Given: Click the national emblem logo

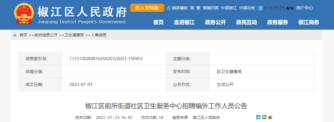Looking at the screenshot, I should pyautogui.click(x=24, y=14).
